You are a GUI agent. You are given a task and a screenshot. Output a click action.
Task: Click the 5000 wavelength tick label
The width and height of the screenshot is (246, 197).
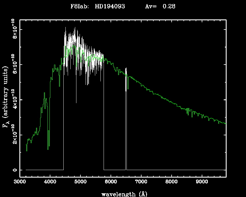click(x=80, y=182)
